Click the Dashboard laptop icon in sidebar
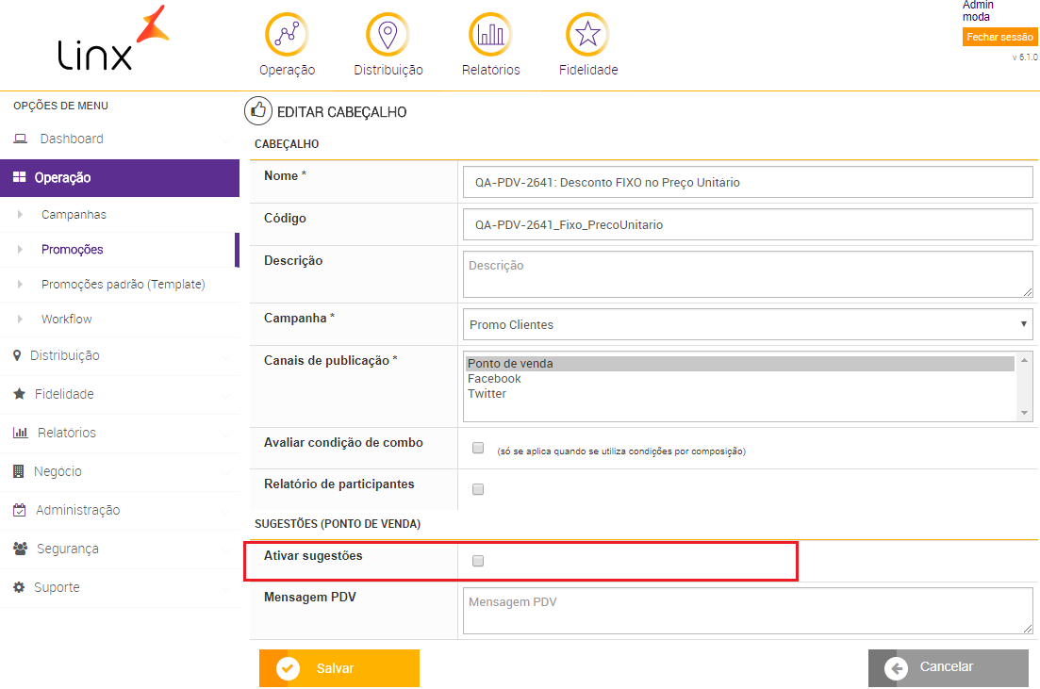This screenshot has width=1040, height=689. pyautogui.click(x=20, y=139)
